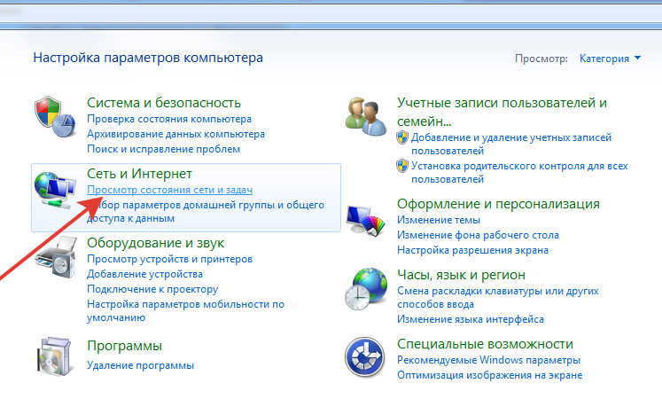Click Установка родительского контроля для всех пользователей
The height and width of the screenshot is (399, 662).
tap(519, 172)
